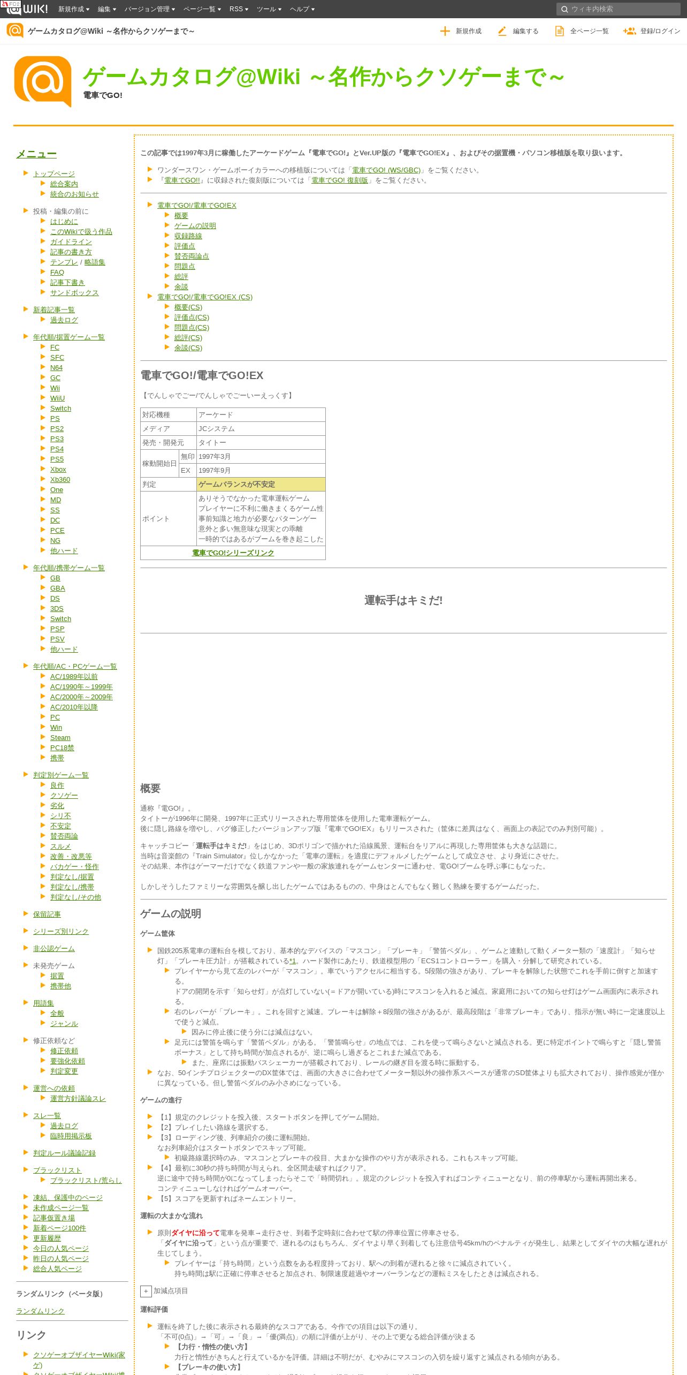Open シリーズ別リンク in the sidebar
Image resolution: width=687 pixels, height=1375 pixels.
coord(61,932)
